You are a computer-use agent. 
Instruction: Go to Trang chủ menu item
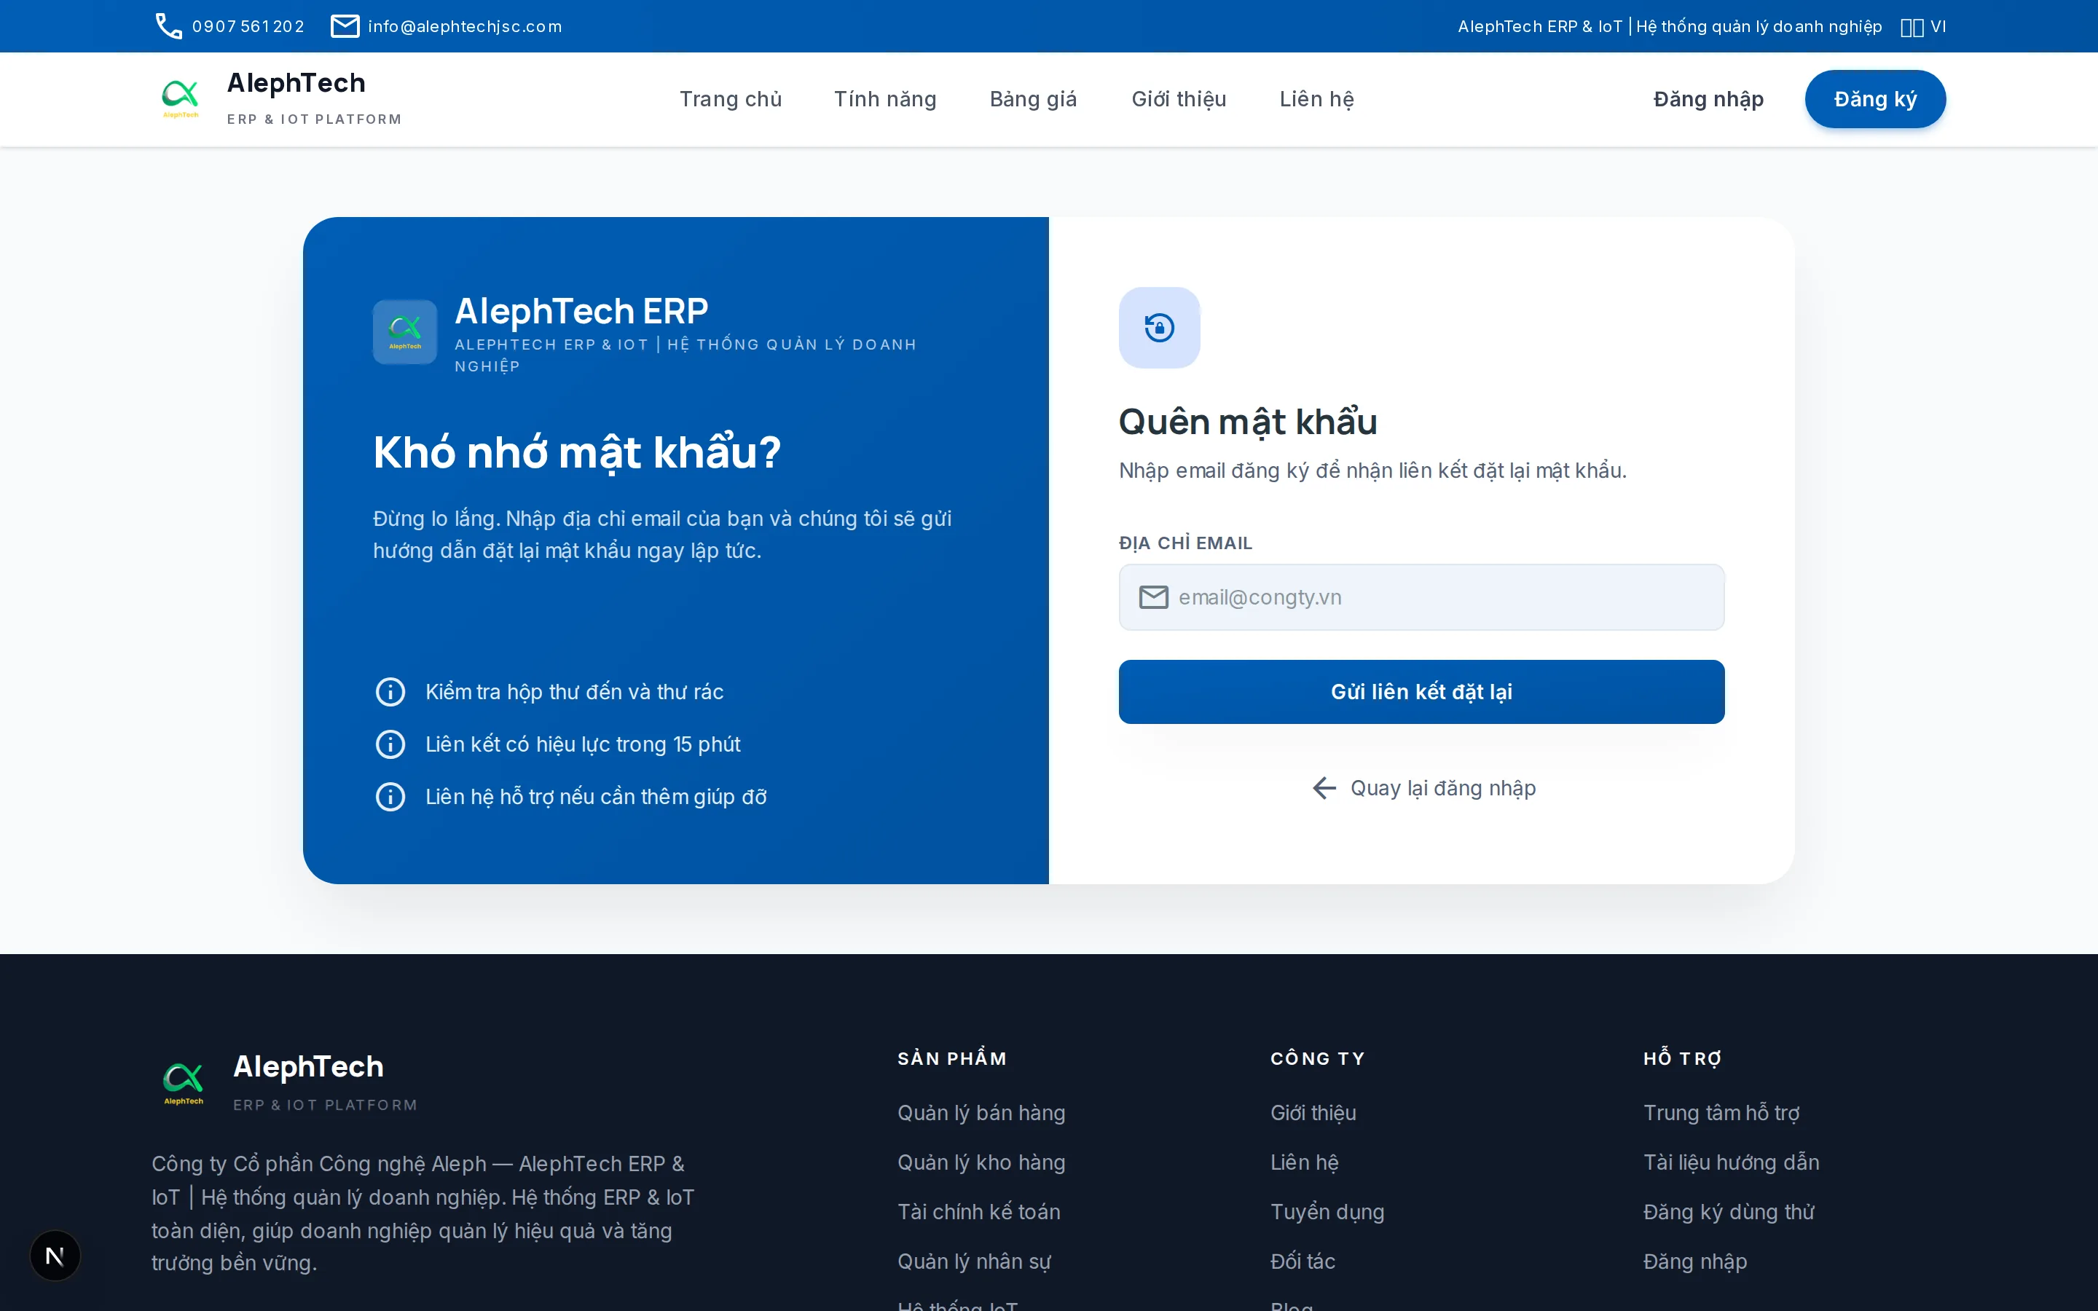point(731,99)
